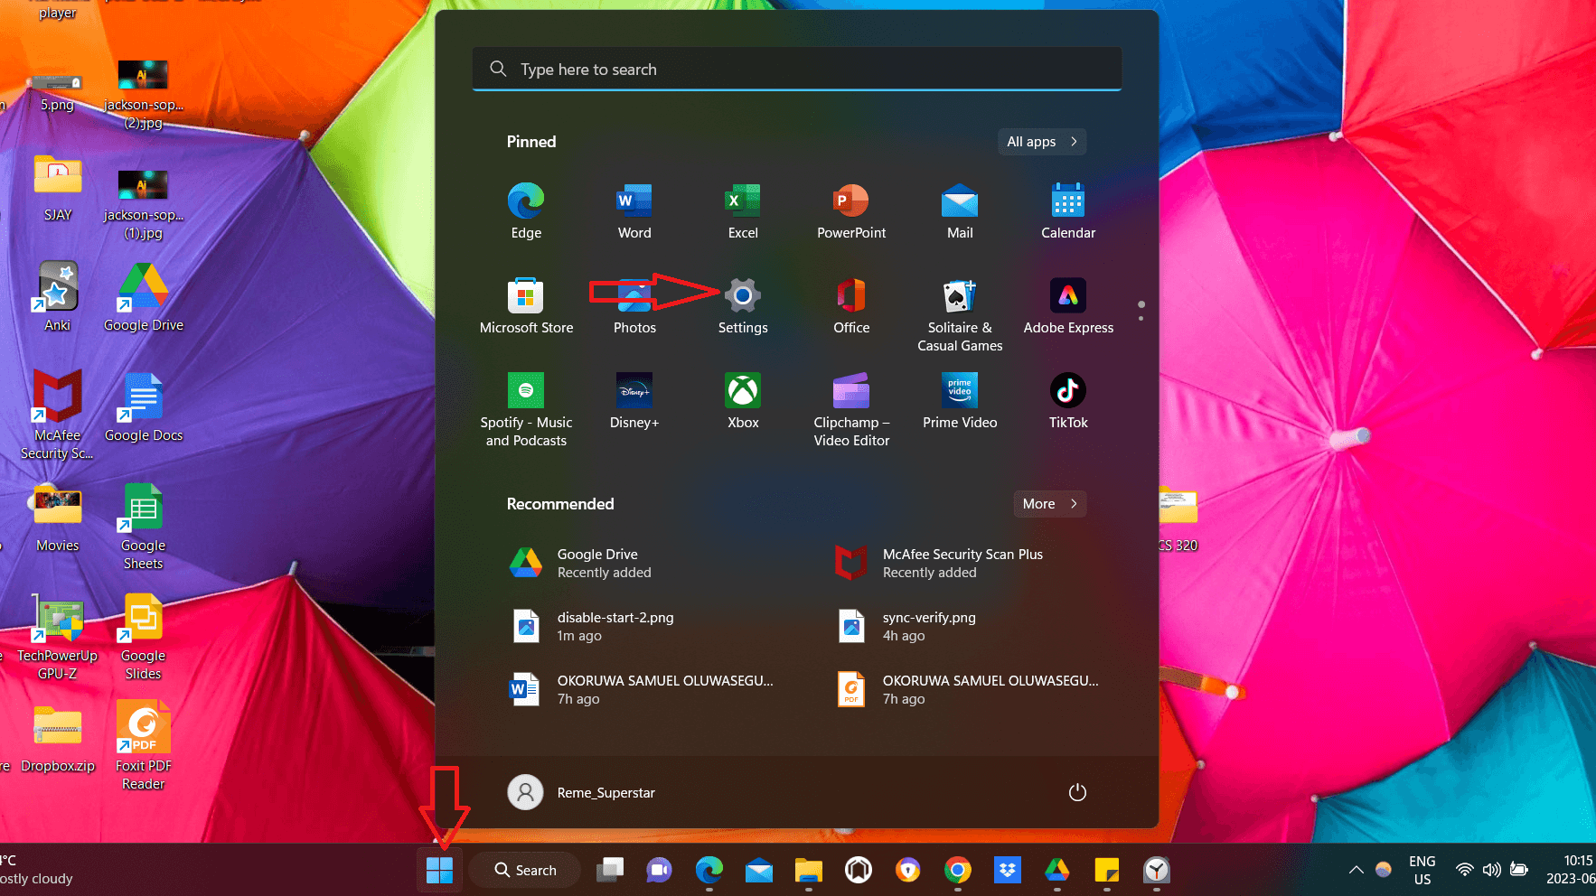Show hidden system tray icons
Viewport: 1596px width, 896px height.
pos(1356,870)
